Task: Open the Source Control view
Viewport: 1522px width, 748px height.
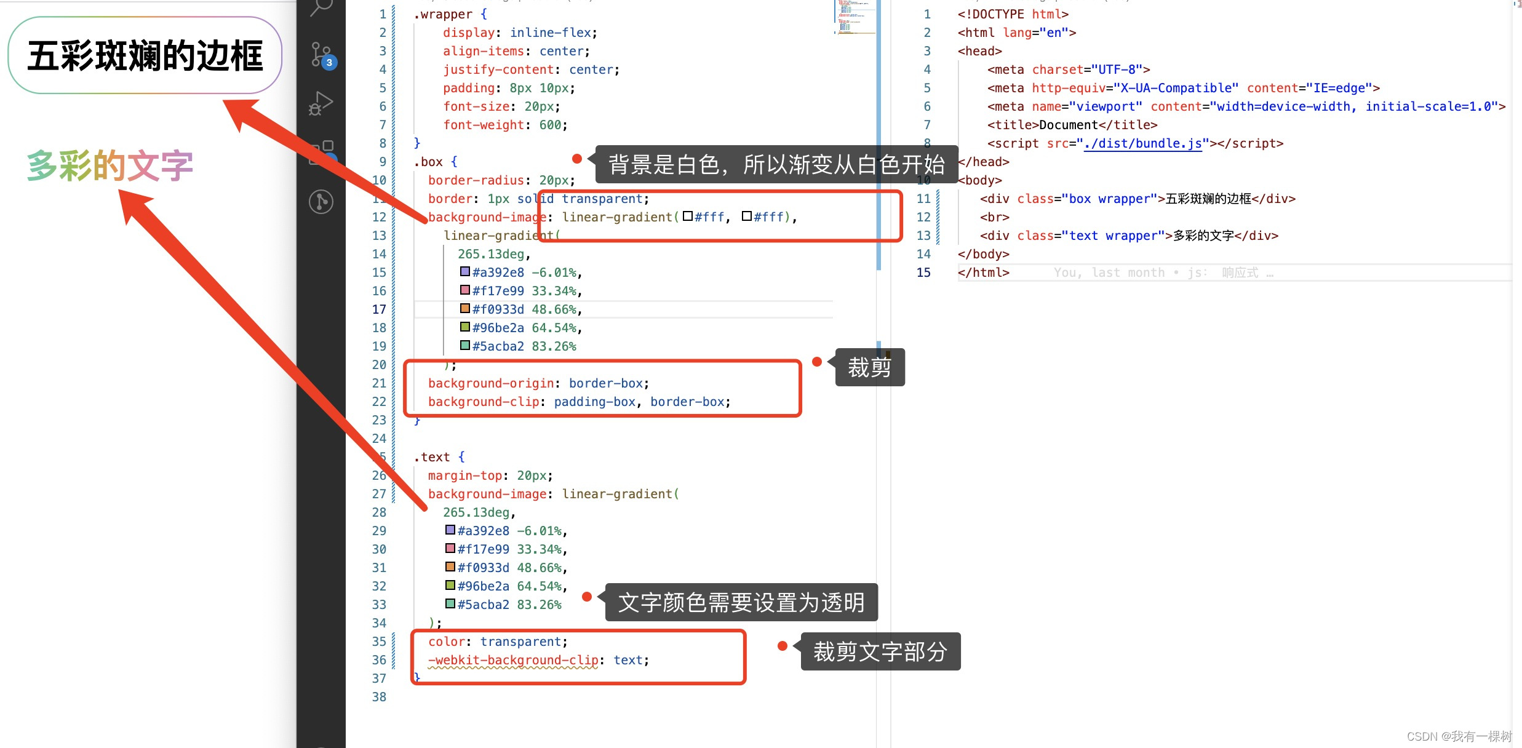Action: point(321,55)
